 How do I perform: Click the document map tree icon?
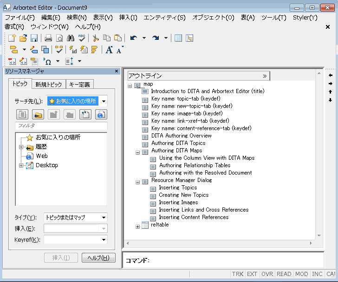click(189, 38)
